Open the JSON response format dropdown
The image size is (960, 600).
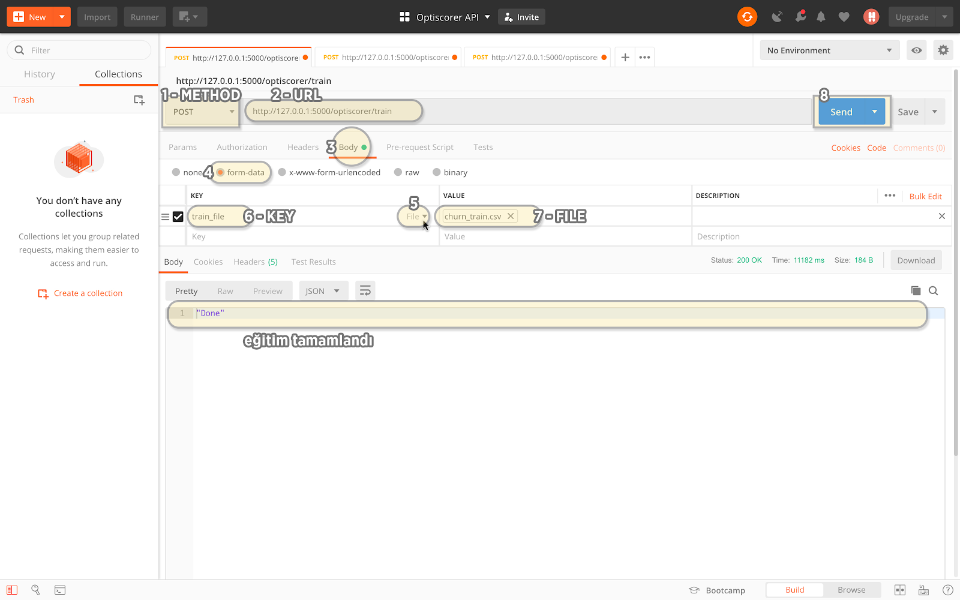tap(323, 291)
